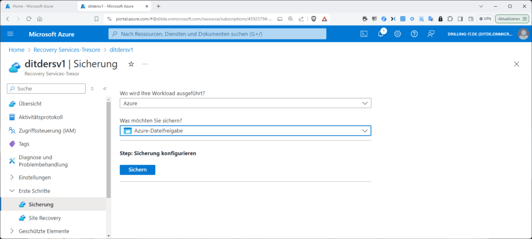Image resolution: width=532 pixels, height=239 pixels.
Task: Click the Brave shields lion icon
Action: pyautogui.click(x=314, y=19)
